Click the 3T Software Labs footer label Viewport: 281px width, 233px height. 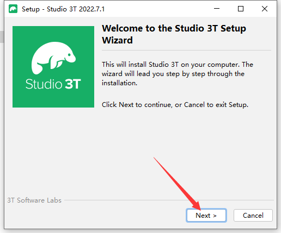pos(34,200)
